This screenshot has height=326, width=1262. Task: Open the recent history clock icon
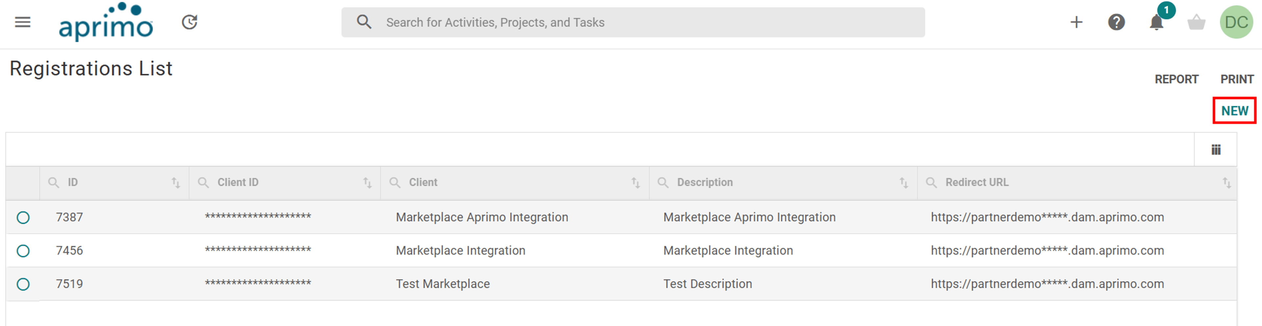tap(190, 22)
